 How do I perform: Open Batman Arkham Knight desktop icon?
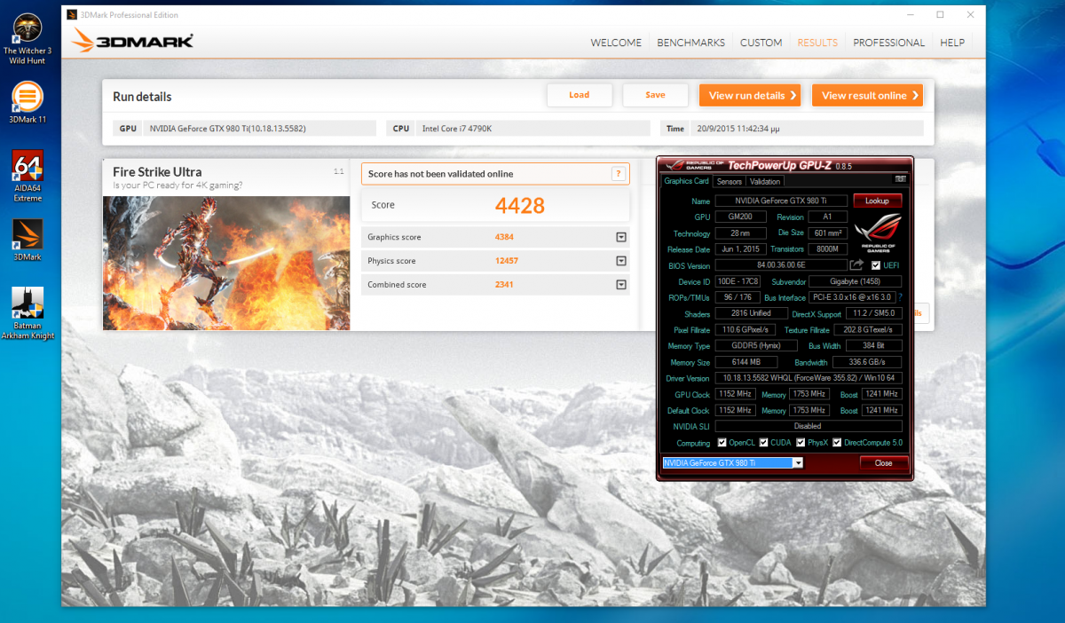(x=28, y=313)
